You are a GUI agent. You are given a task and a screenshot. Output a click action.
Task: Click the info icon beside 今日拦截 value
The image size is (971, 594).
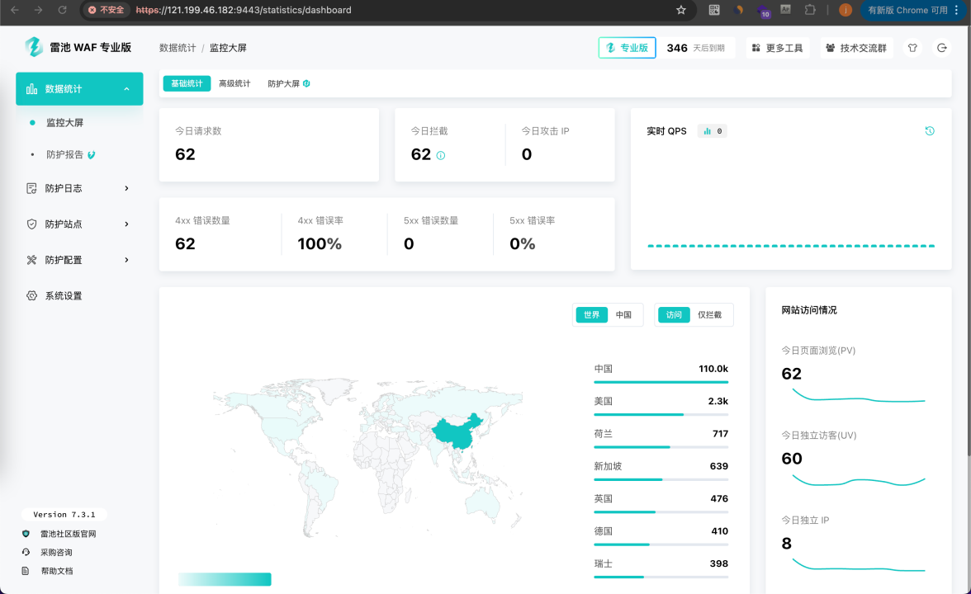(441, 155)
